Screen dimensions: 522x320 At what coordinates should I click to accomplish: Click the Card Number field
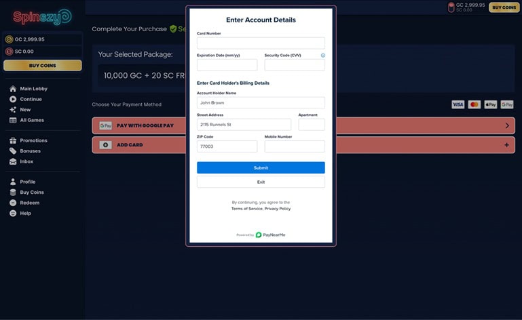pos(261,43)
